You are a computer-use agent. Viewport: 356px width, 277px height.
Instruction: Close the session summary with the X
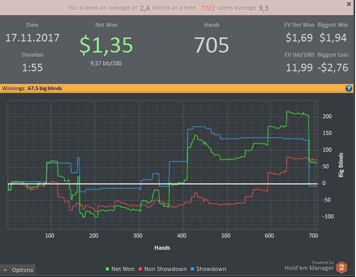click(349, 4)
